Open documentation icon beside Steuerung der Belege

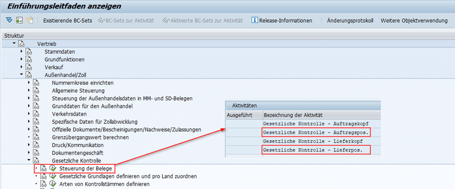[x=44, y=168]
